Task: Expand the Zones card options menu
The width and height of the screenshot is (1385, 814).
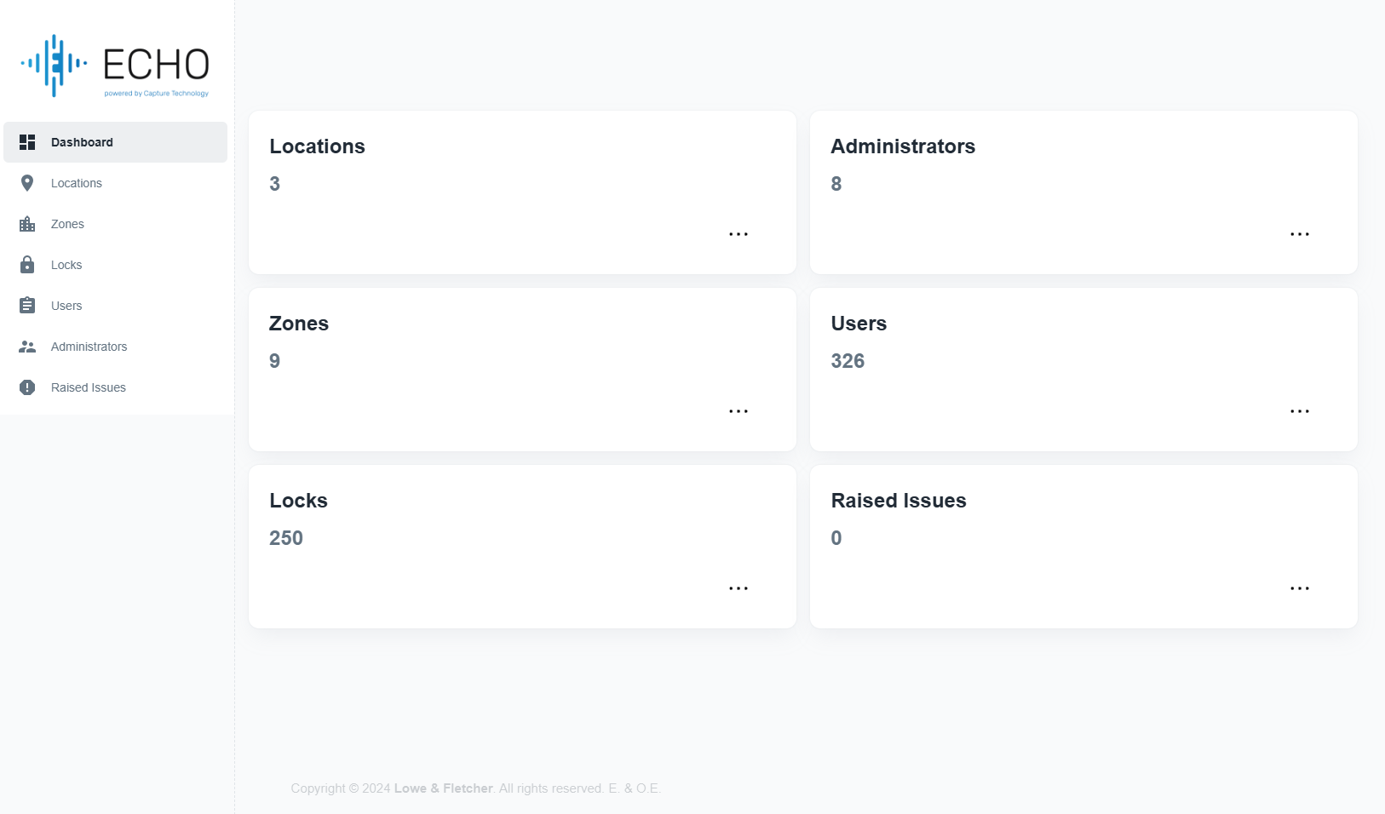Action: tap(738, 411)
